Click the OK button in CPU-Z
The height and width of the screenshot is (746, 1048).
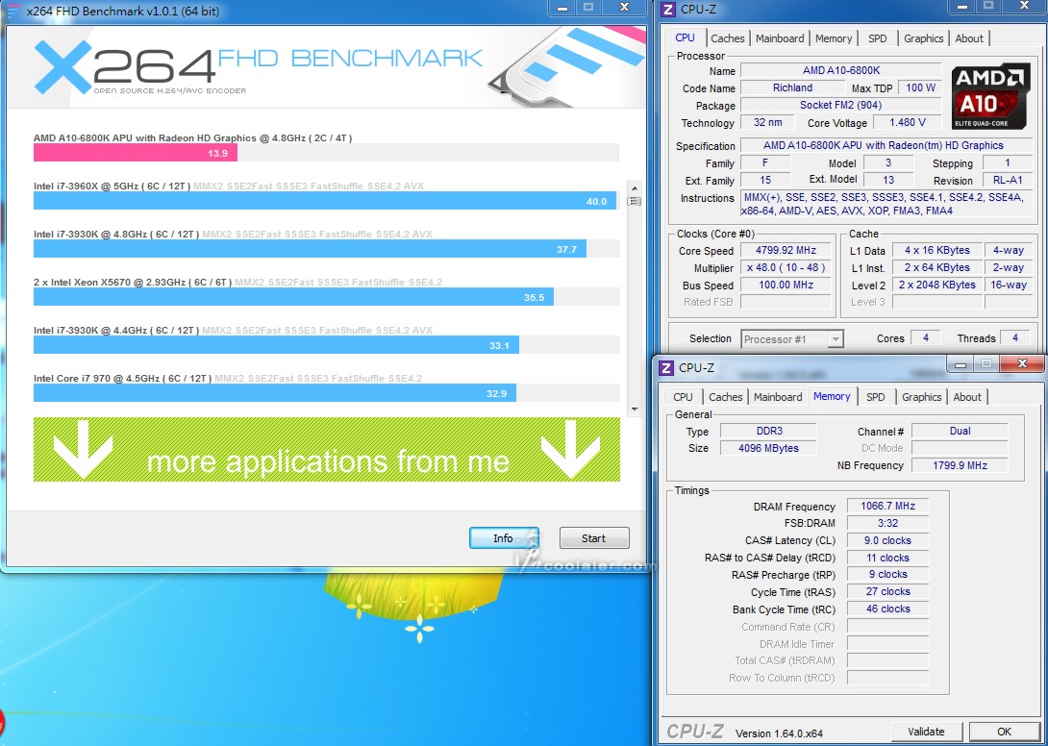(x=1005, y=732)
